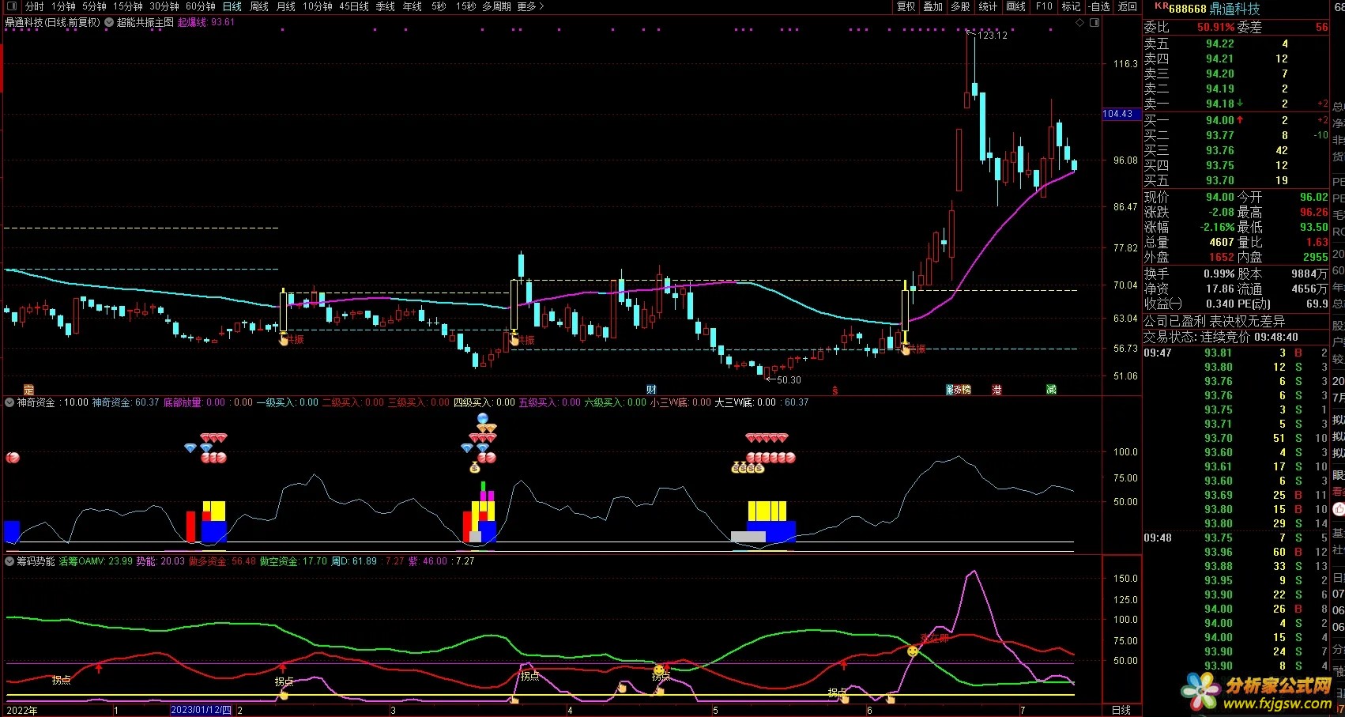Switch to 30分钟 period
The height and width of the screenshot is (717, 1345).
[x=164, y=6]
